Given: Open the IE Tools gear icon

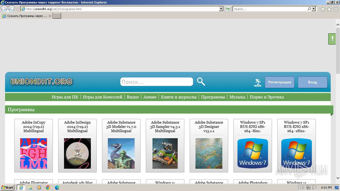Looking at the screenshot, I should (336, 9).
